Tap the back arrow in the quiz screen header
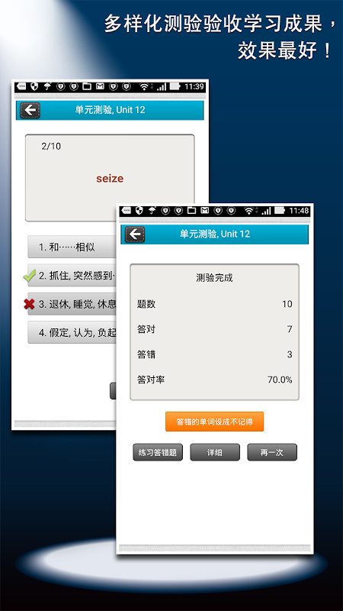The image size is (343, 611). tap(30, 110)
